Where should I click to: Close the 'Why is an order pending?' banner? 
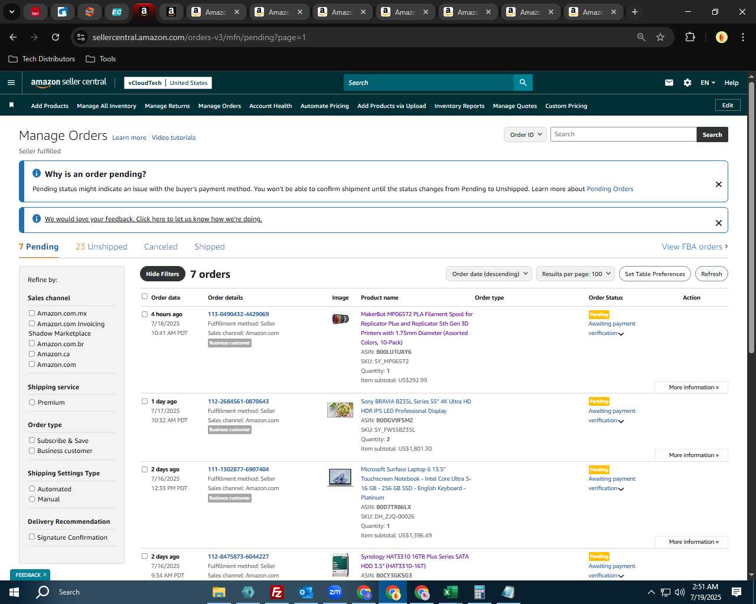tap(719, 184)
